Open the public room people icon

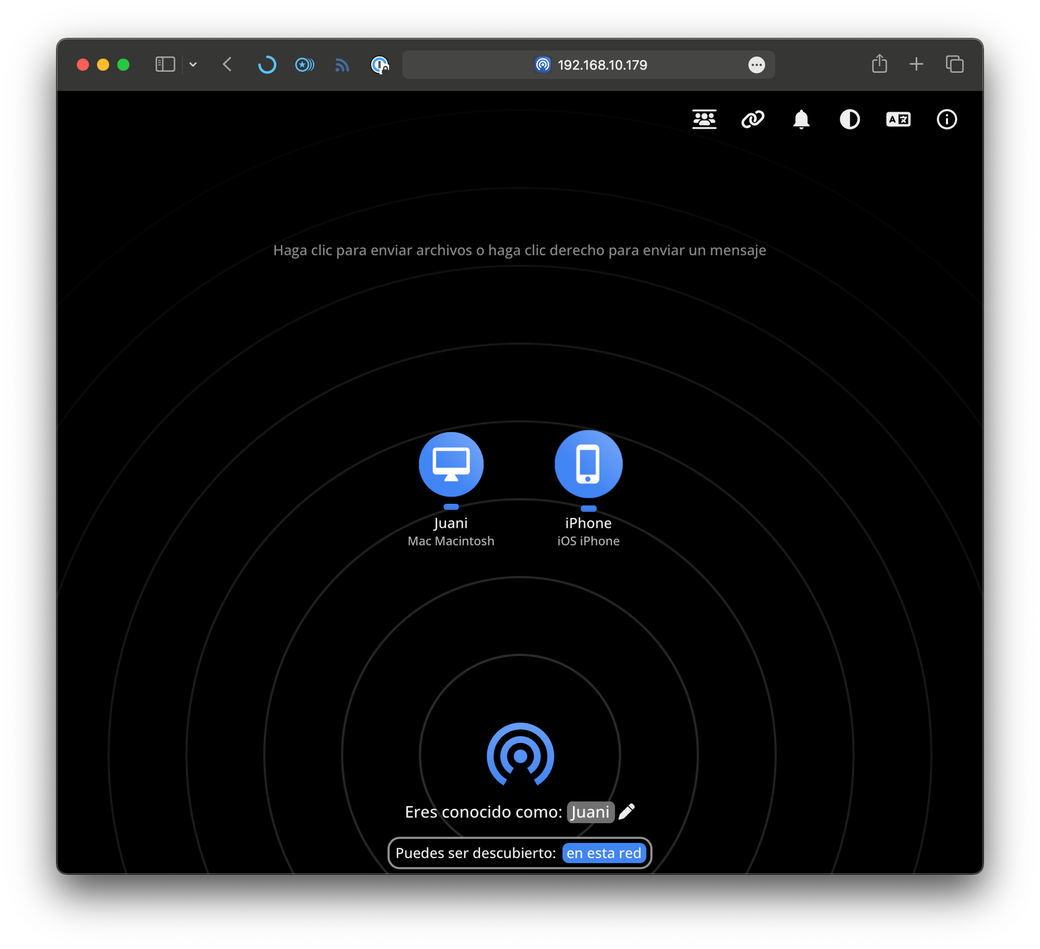(x=704, y=119)
